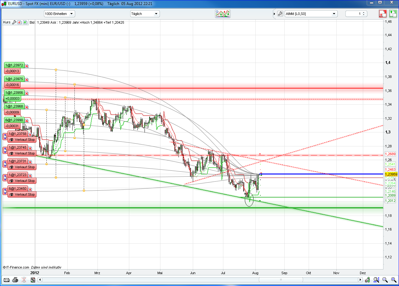
Task: Click move handle of order 1@1,23745
Action: click(5, 150)
